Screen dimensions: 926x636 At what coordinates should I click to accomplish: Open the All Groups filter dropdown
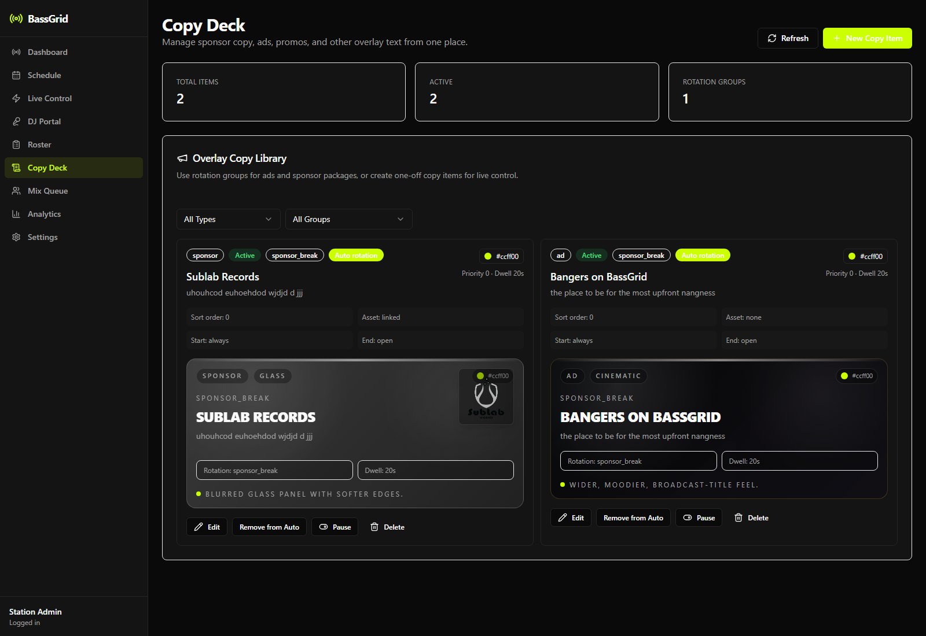[x=349, y=219]
